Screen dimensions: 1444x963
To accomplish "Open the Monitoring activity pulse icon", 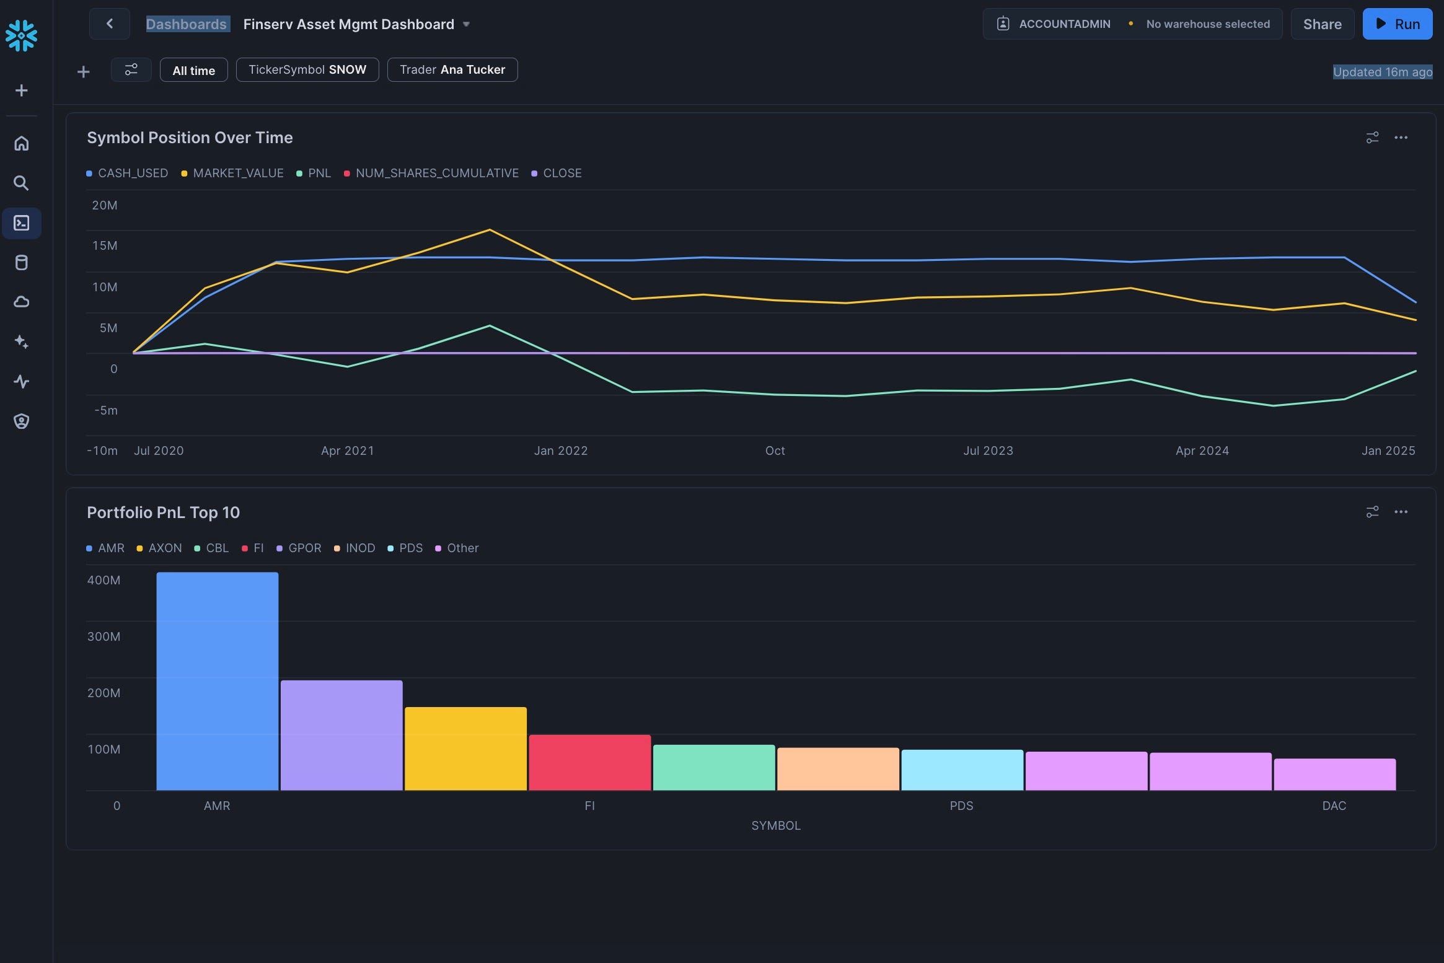I will [x=21, y=382].
